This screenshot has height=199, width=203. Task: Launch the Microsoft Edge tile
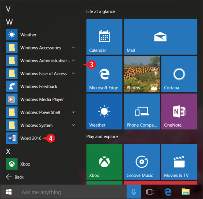pos(104,74)
